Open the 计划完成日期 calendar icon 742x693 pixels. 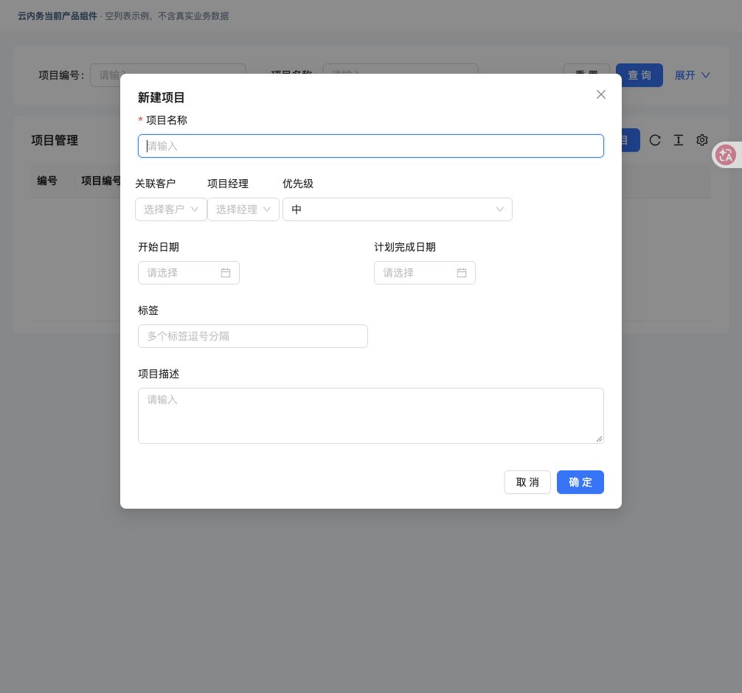[462, 273]
